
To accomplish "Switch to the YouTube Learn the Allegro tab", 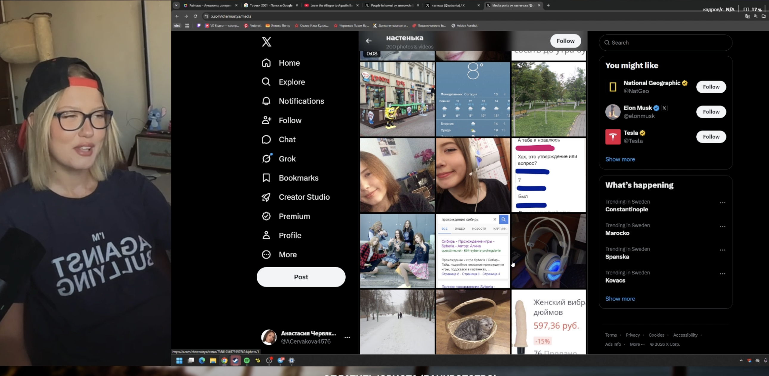I will 331,5.
